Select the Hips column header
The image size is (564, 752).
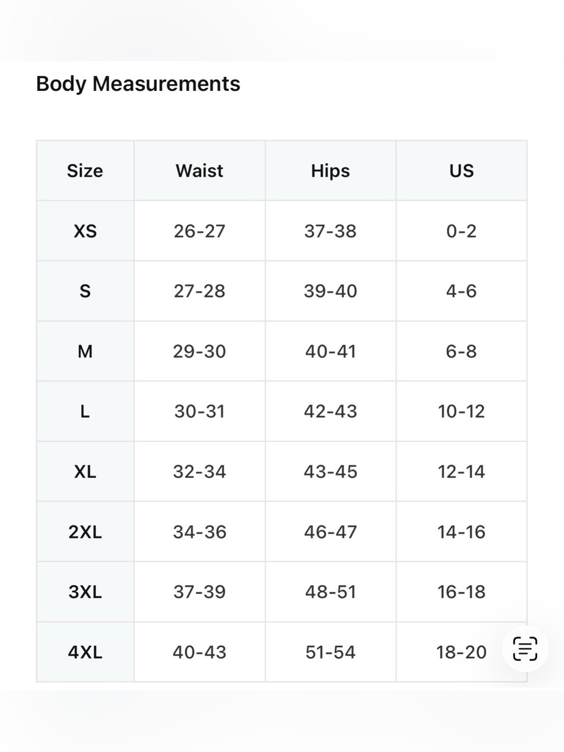pyautogui.click(x=331, y=171)
